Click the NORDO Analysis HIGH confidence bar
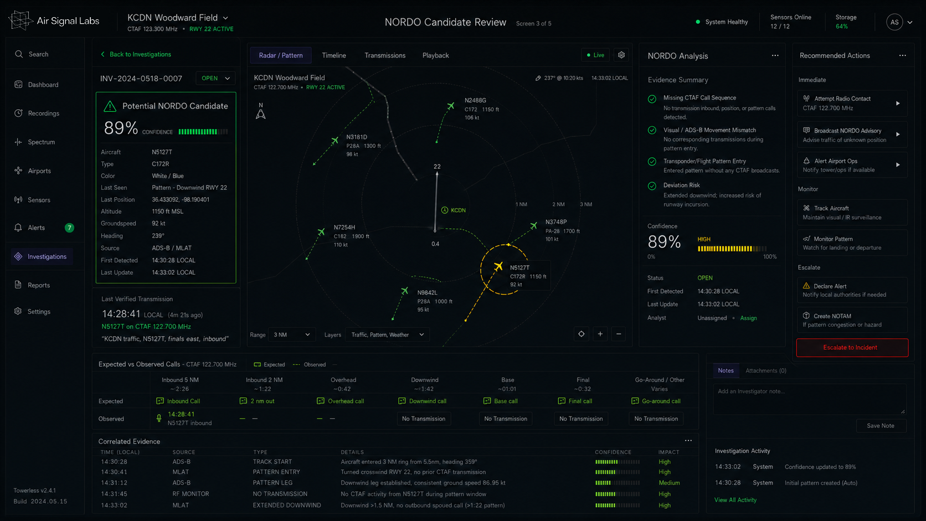 coord(732,249)
